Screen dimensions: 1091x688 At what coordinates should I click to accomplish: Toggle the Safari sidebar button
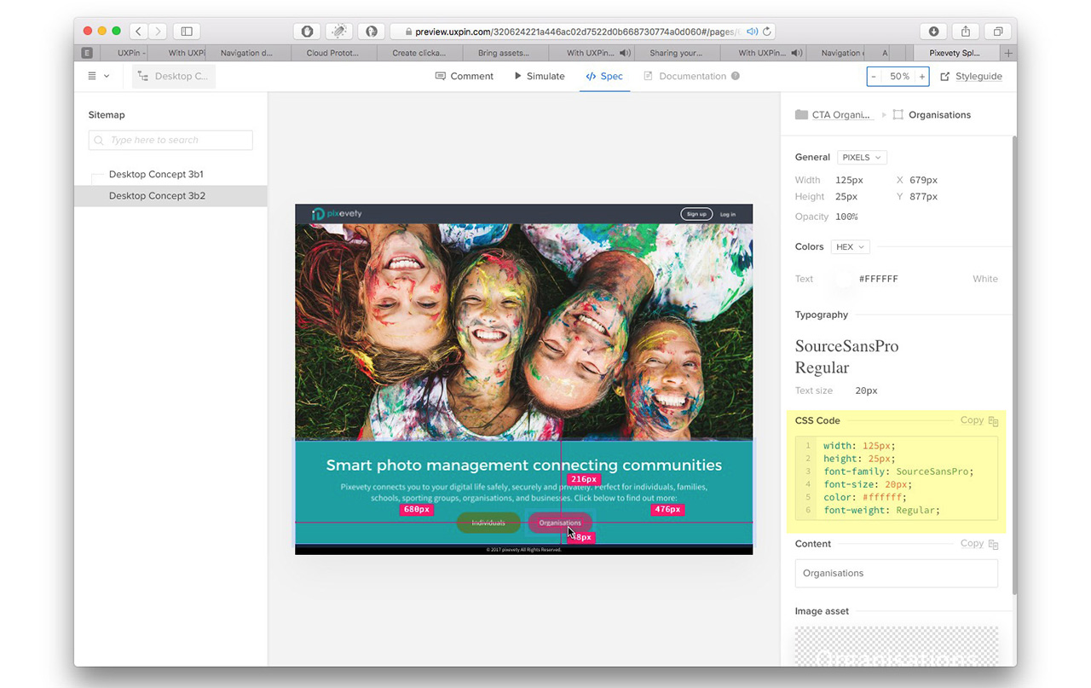click(187, 32)
